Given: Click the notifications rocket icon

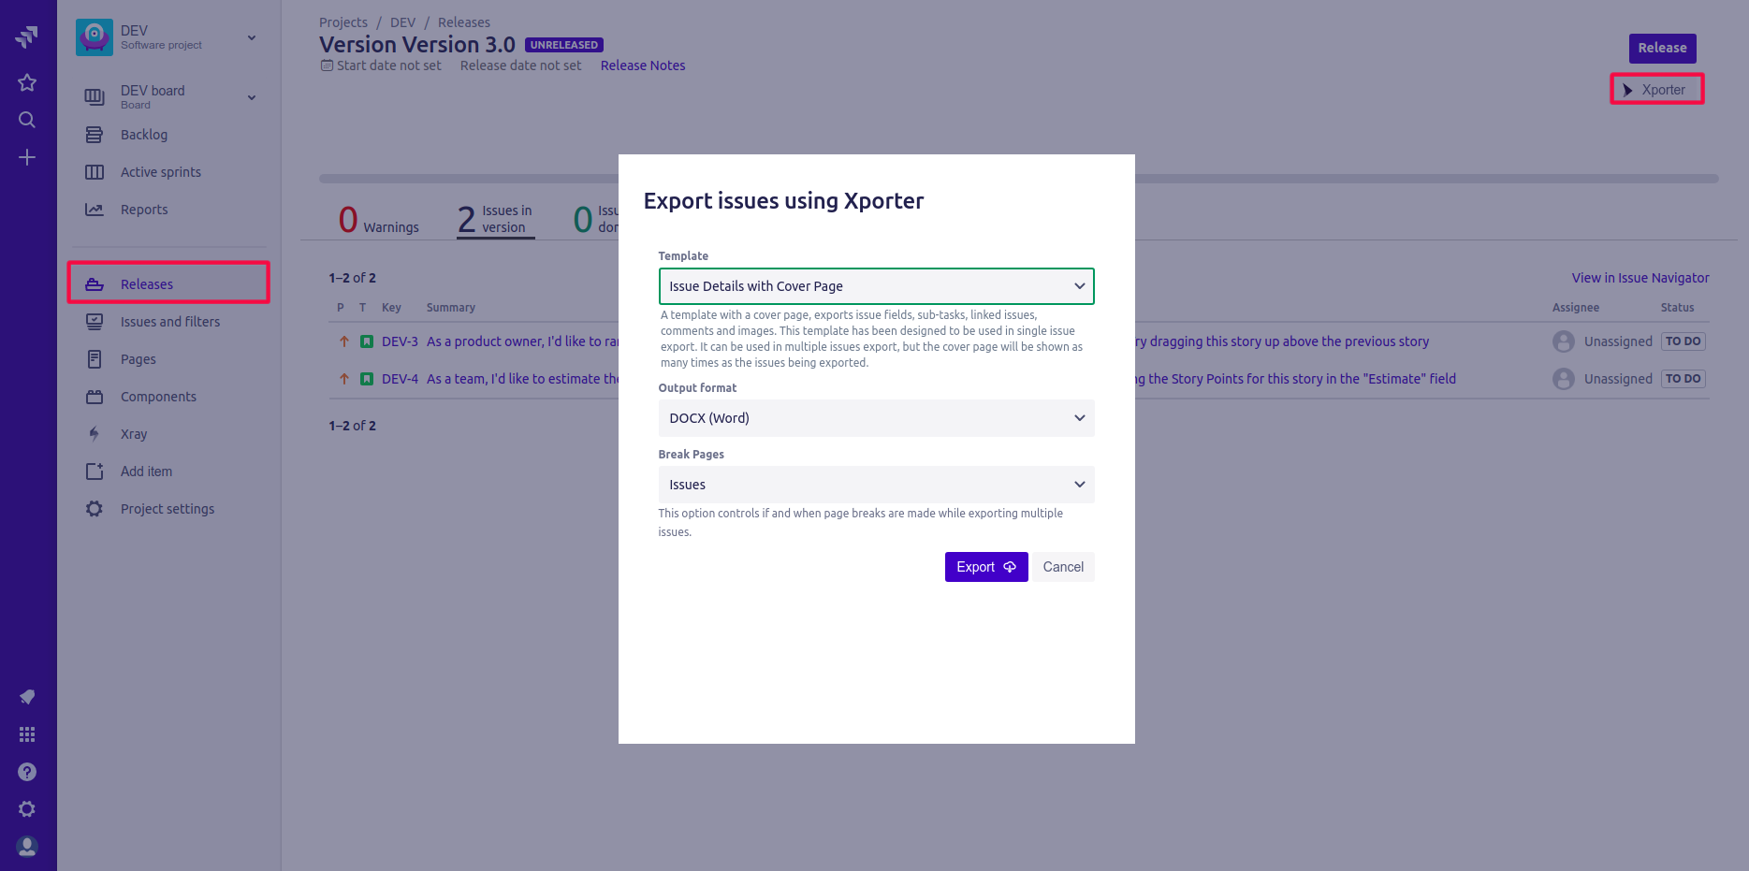Looking at the screenshot, I should click(x=27, y=697).
